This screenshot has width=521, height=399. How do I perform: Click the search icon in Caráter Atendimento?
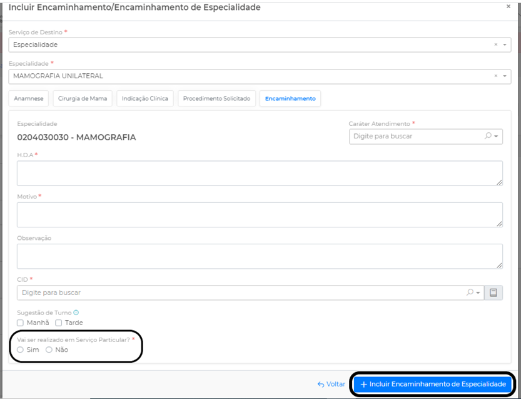pyautogui.click(x=488, y=136)
